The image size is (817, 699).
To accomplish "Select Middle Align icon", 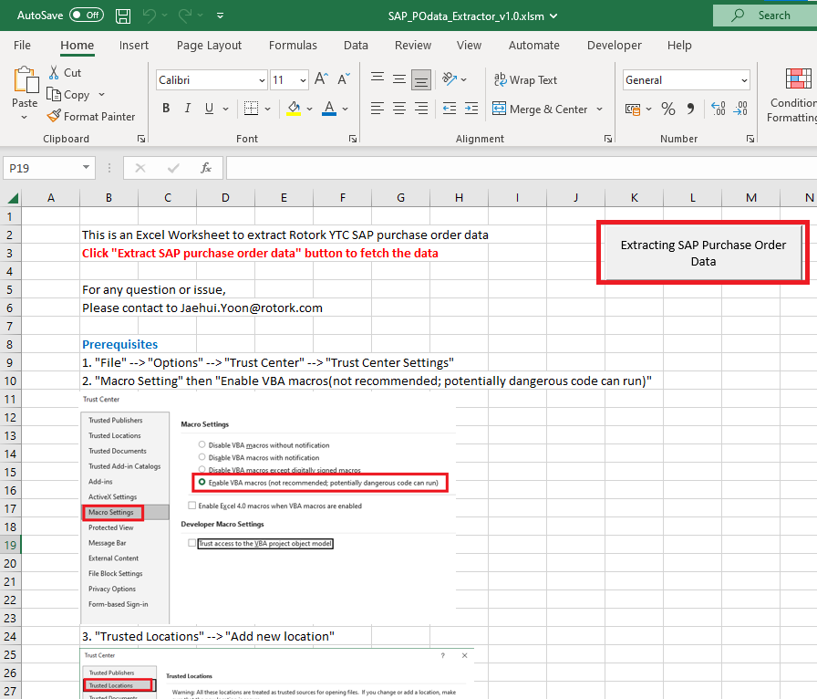I will click(399, 79).
